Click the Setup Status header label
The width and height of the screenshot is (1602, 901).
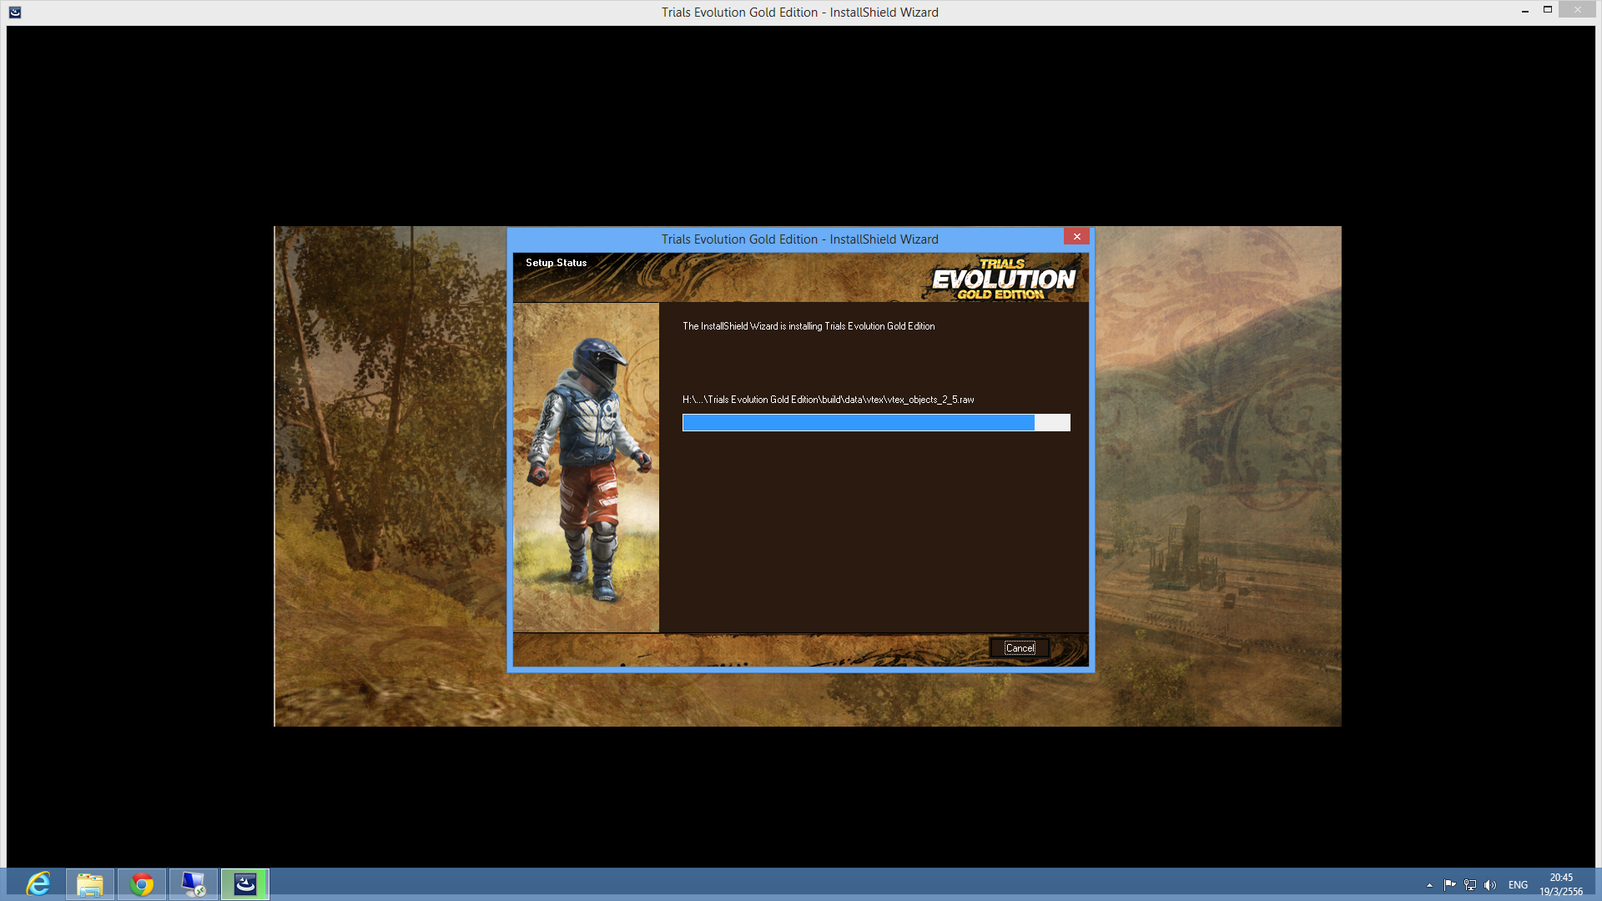pos(556,263)
